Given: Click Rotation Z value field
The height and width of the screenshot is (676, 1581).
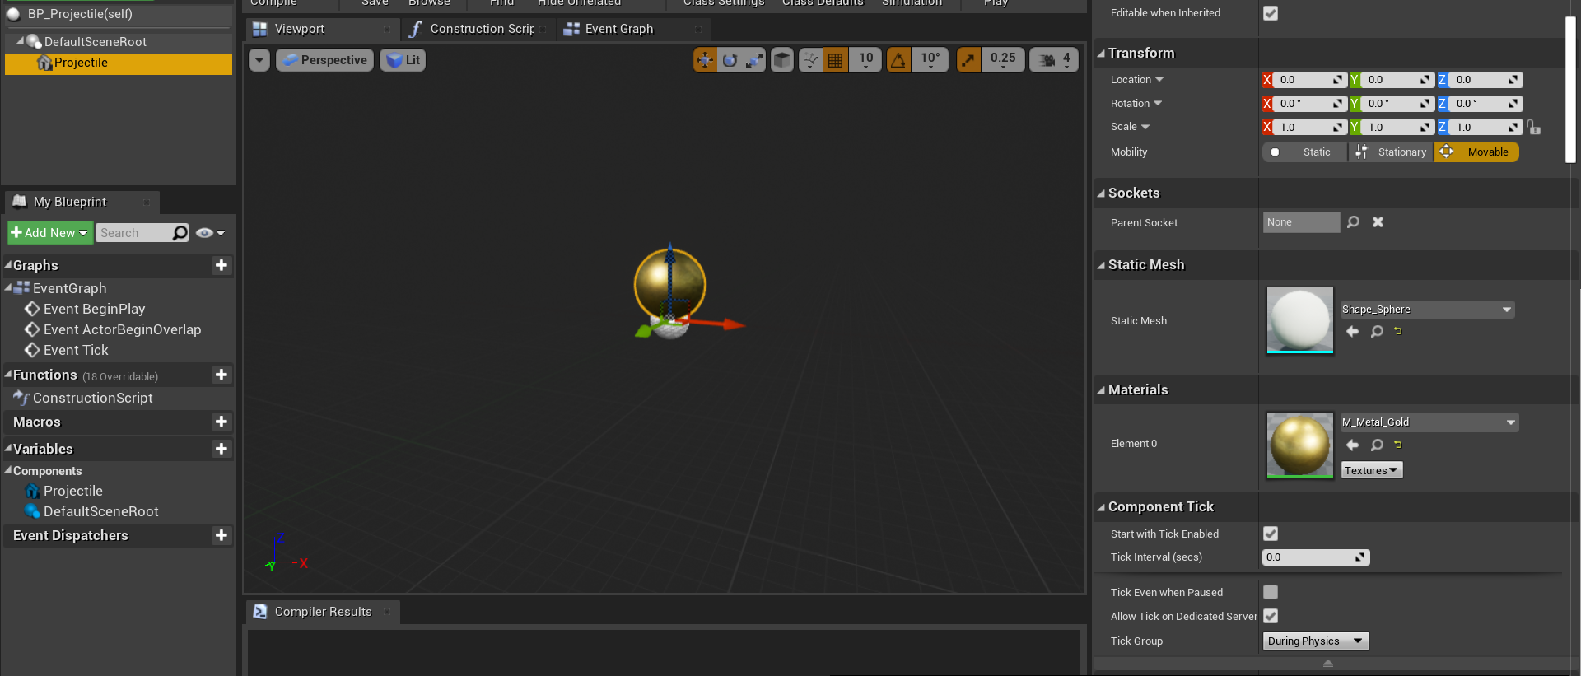Looking at the screenshot, I should pos(1485,104).
